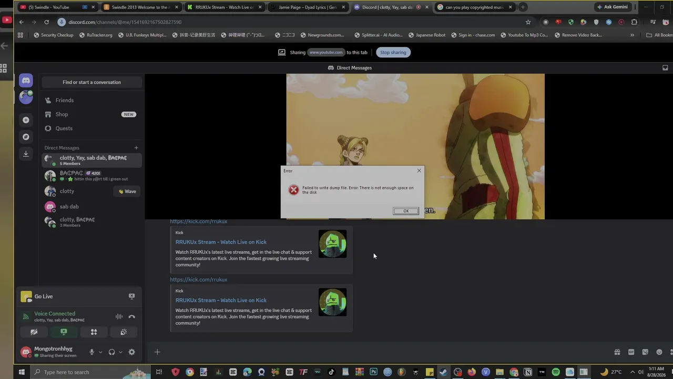This screenshot has height=379, width=673.
Task: Wave at clotty
Action: point(127,191)
